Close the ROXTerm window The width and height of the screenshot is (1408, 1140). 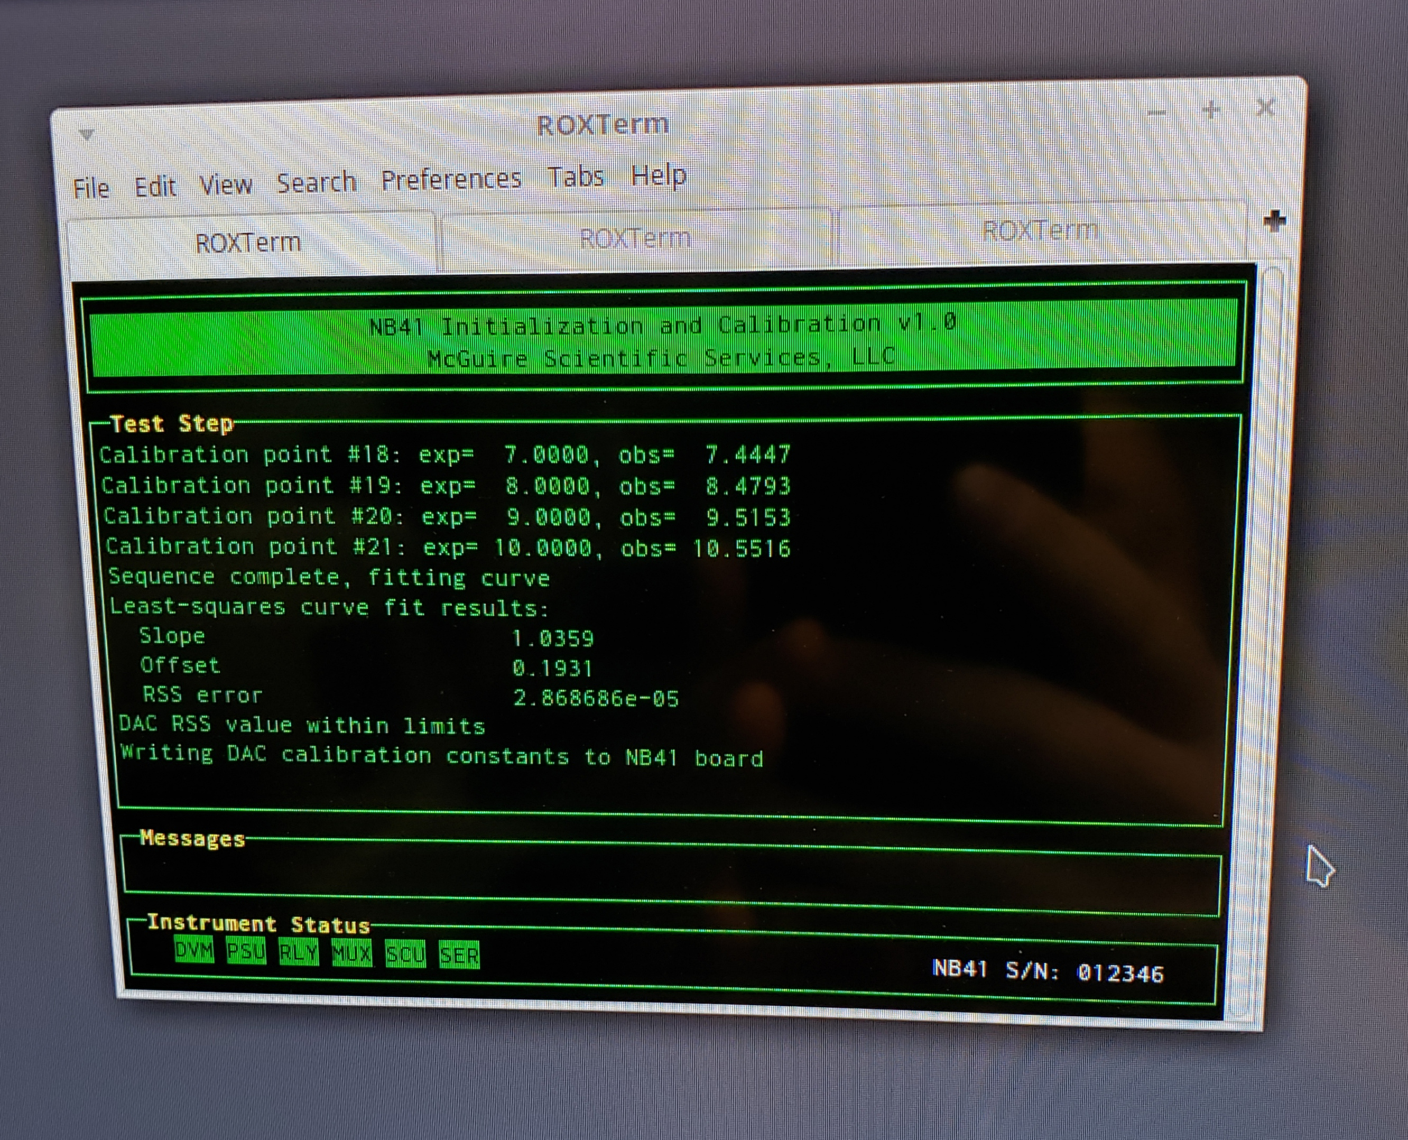1265,107
